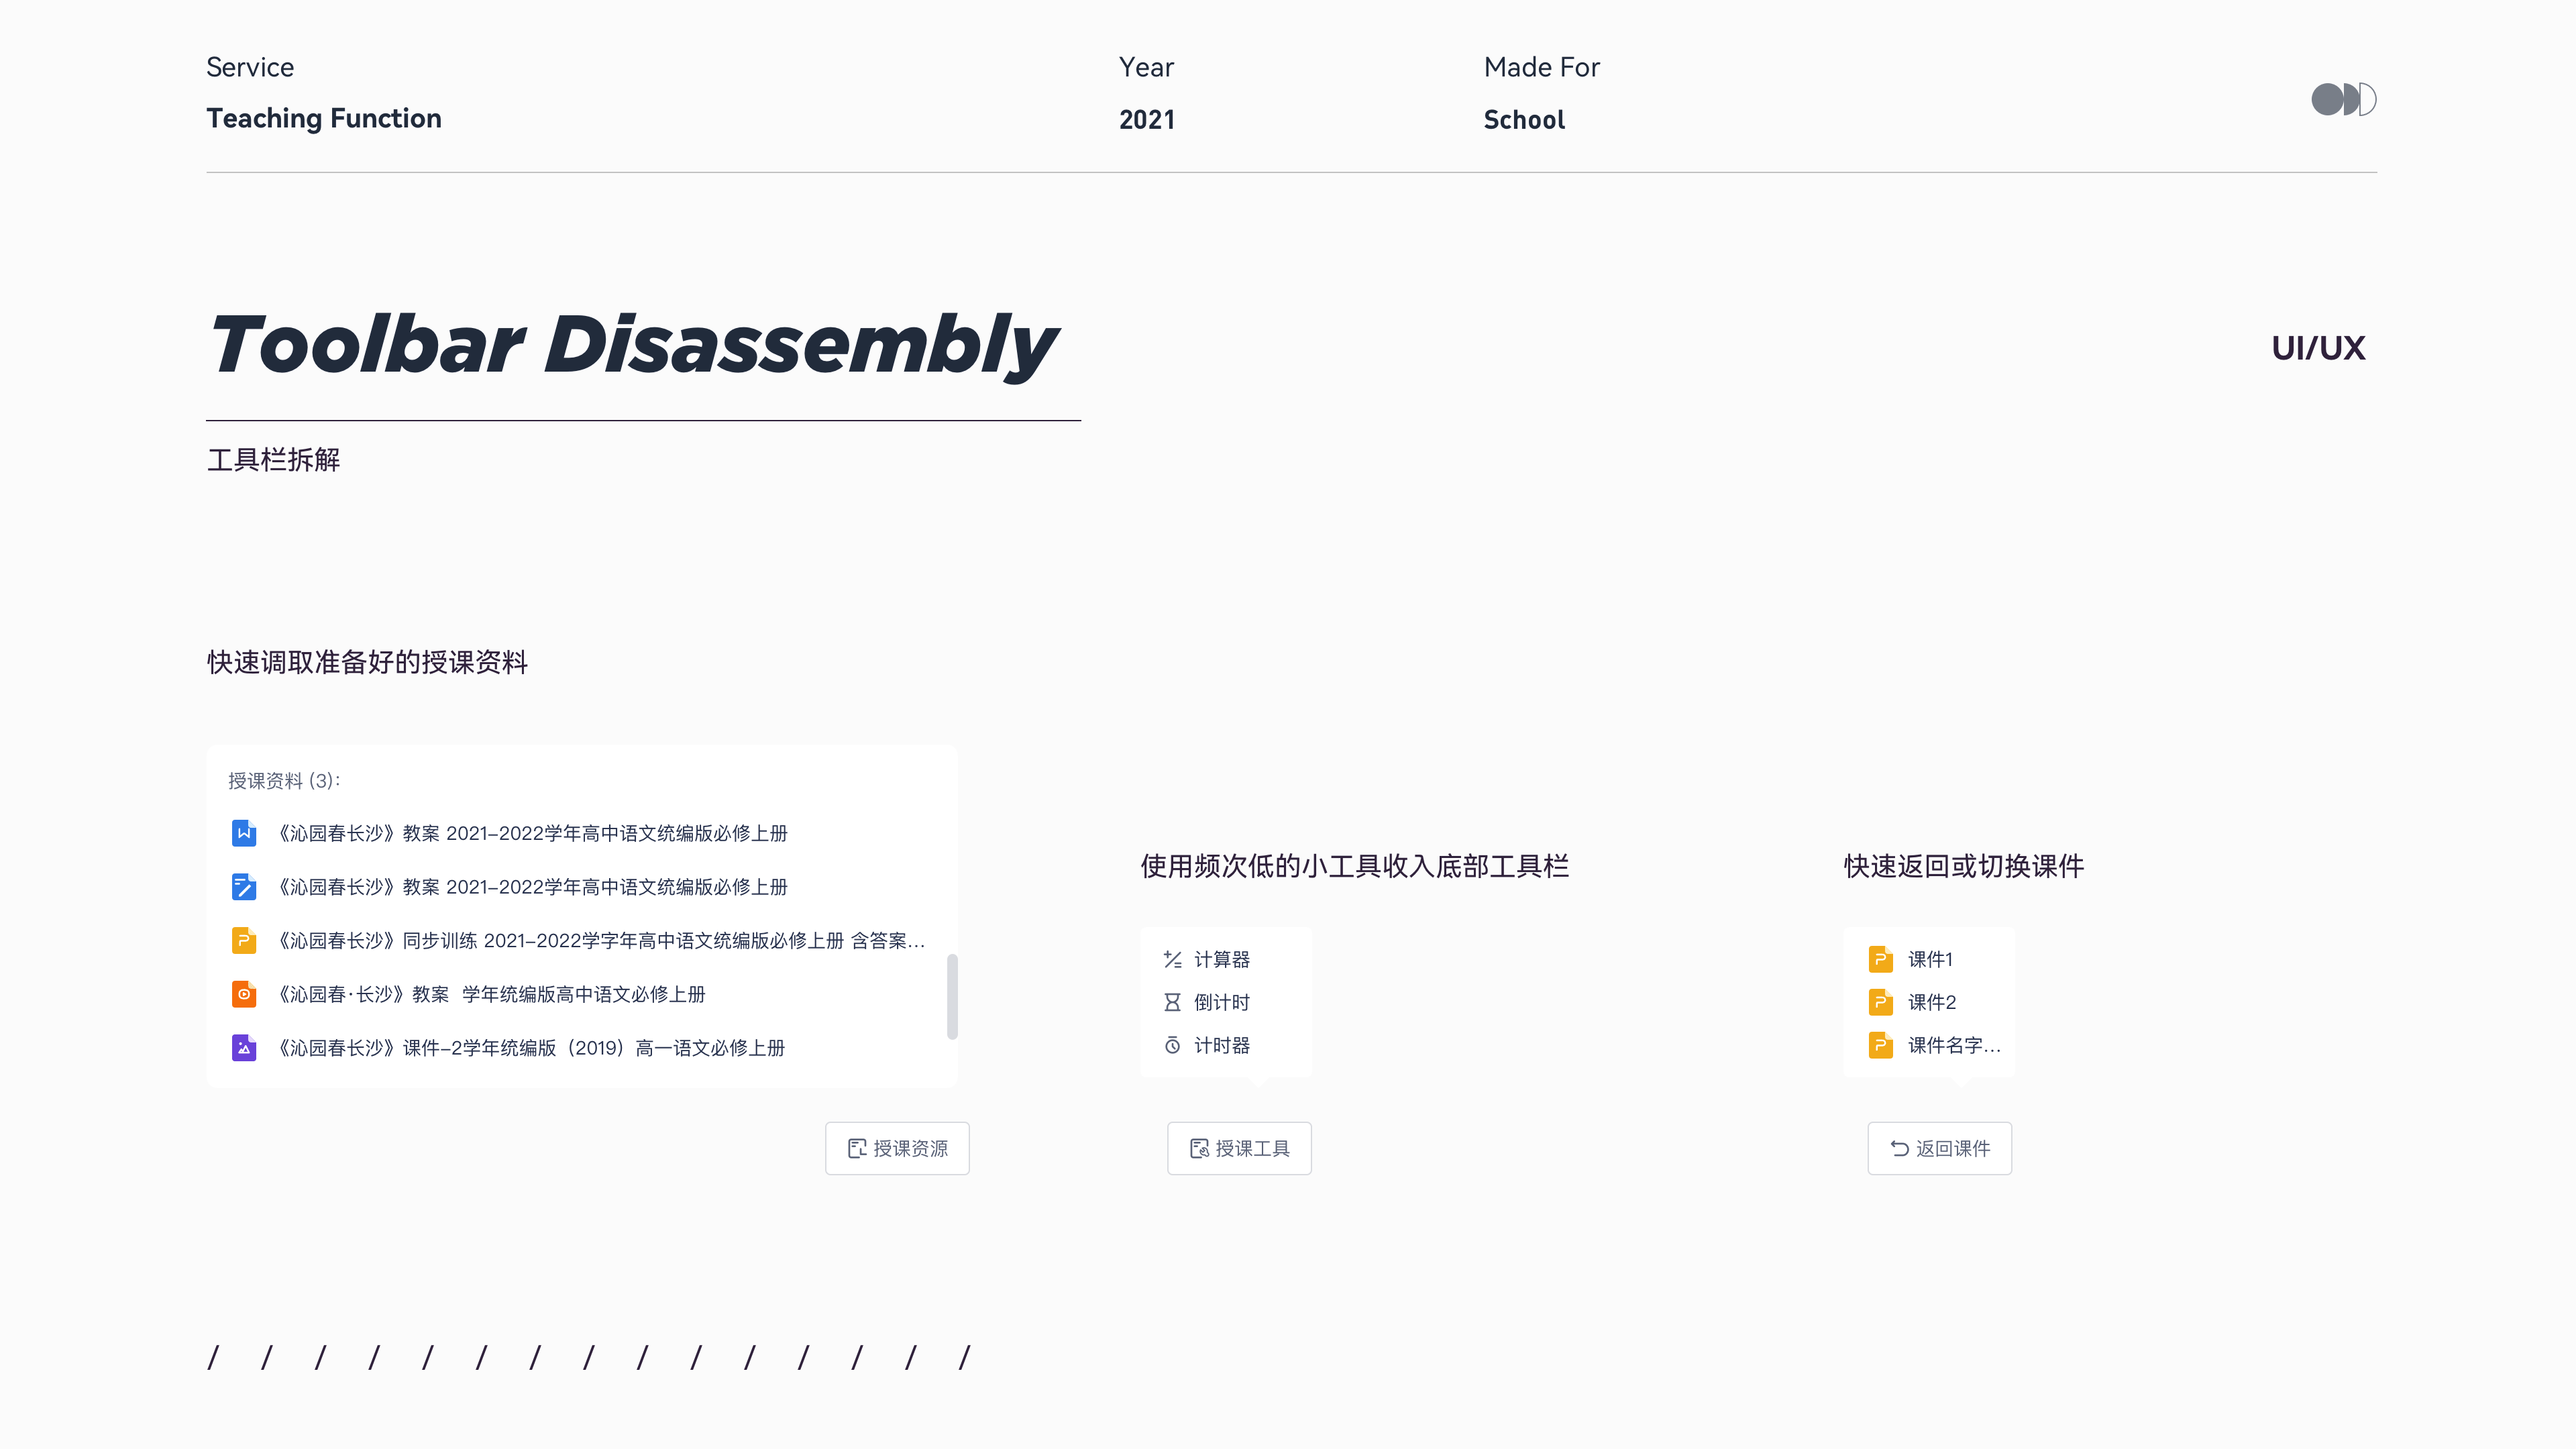Click the yellow PPT icon beside 课件名字…
Image resolution: width=2576 pixels, height=1449 pixels.
pos(1880,1045)
